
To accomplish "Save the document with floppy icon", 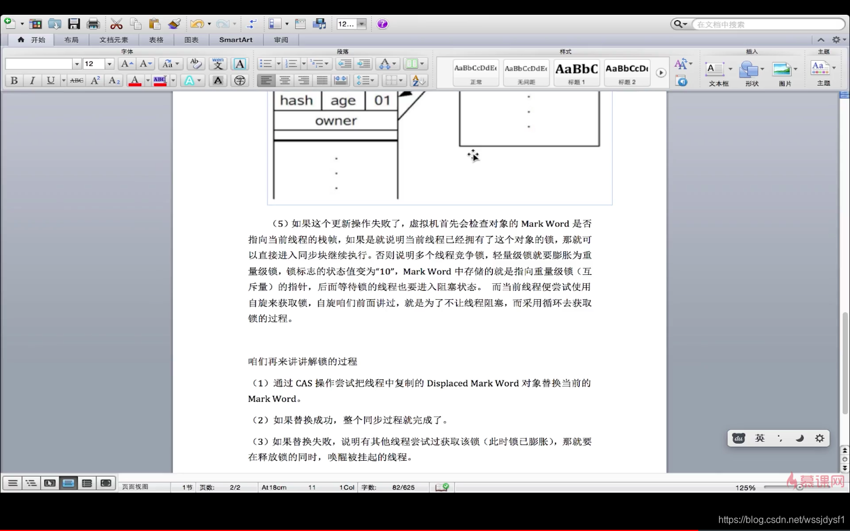I will click(74, 24).
